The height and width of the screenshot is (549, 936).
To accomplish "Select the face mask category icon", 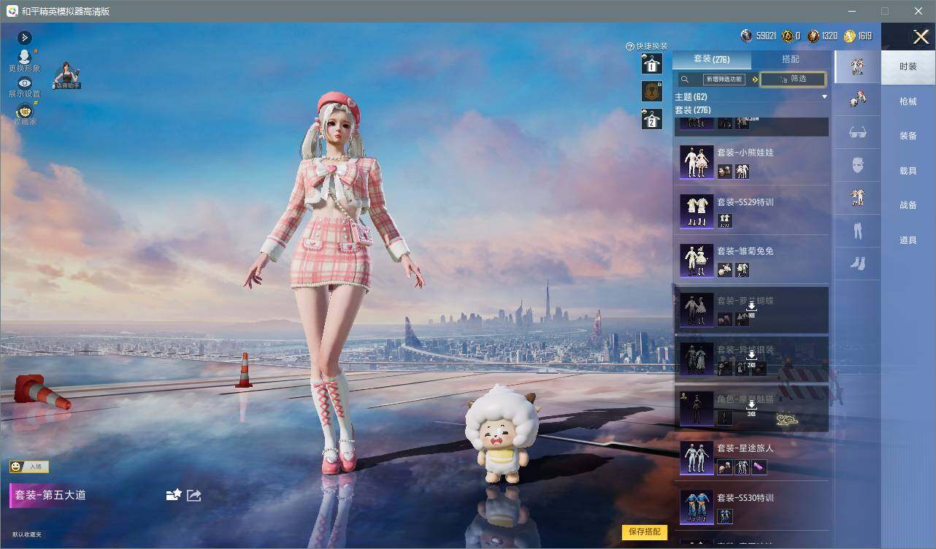I will pos(858,165).
